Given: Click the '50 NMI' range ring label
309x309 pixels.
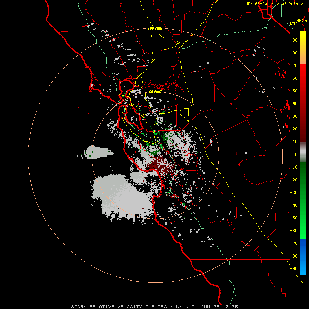Looking at the screenshot, I should pyautogui.click(x=155, y=92).
